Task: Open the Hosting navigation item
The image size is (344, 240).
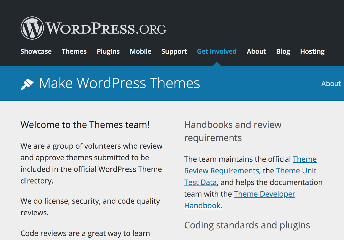Action: 312,51
